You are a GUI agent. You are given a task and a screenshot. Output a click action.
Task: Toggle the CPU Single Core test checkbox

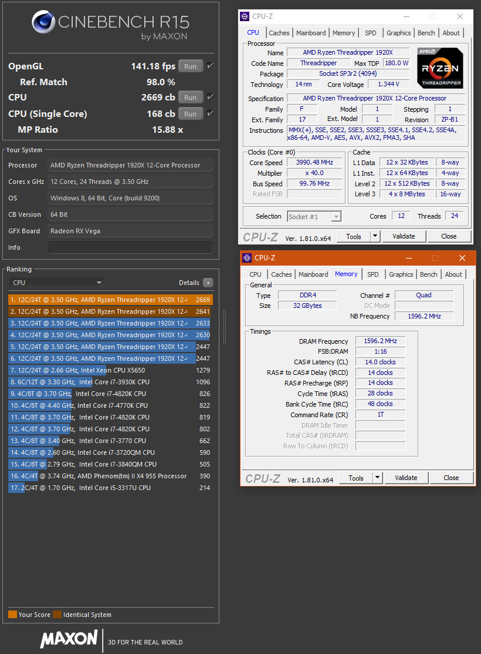click(211, 113)
